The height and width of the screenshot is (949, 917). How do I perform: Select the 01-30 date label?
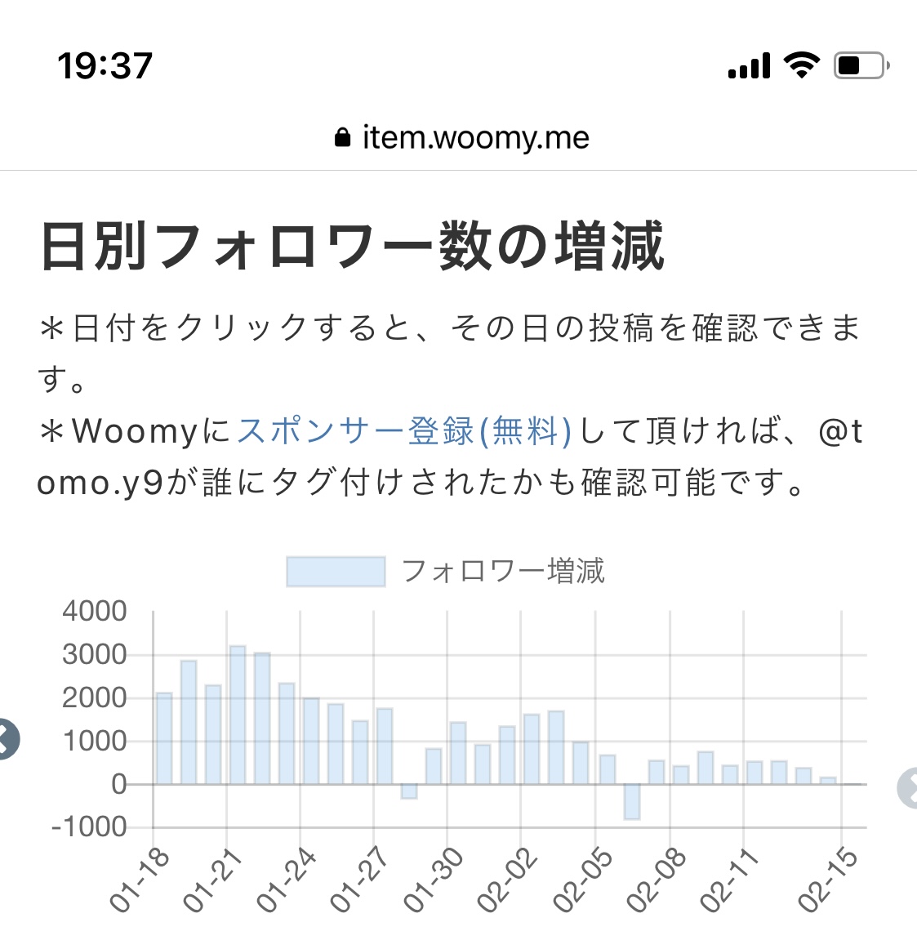(x=434, y=880)
